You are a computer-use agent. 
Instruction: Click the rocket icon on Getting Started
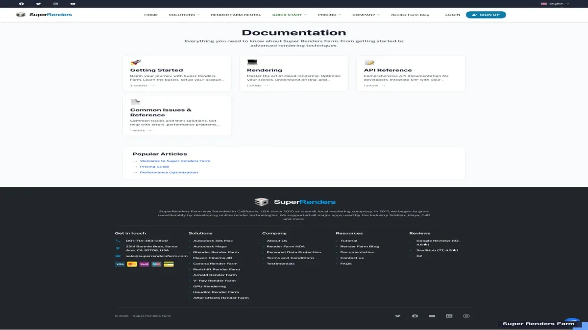click(136, 63)
